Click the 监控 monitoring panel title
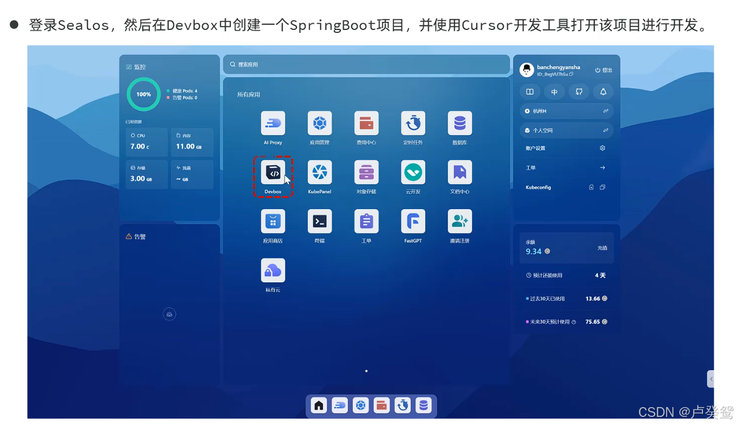Screen dimensions: 736x425 click(x=140, y=67)
